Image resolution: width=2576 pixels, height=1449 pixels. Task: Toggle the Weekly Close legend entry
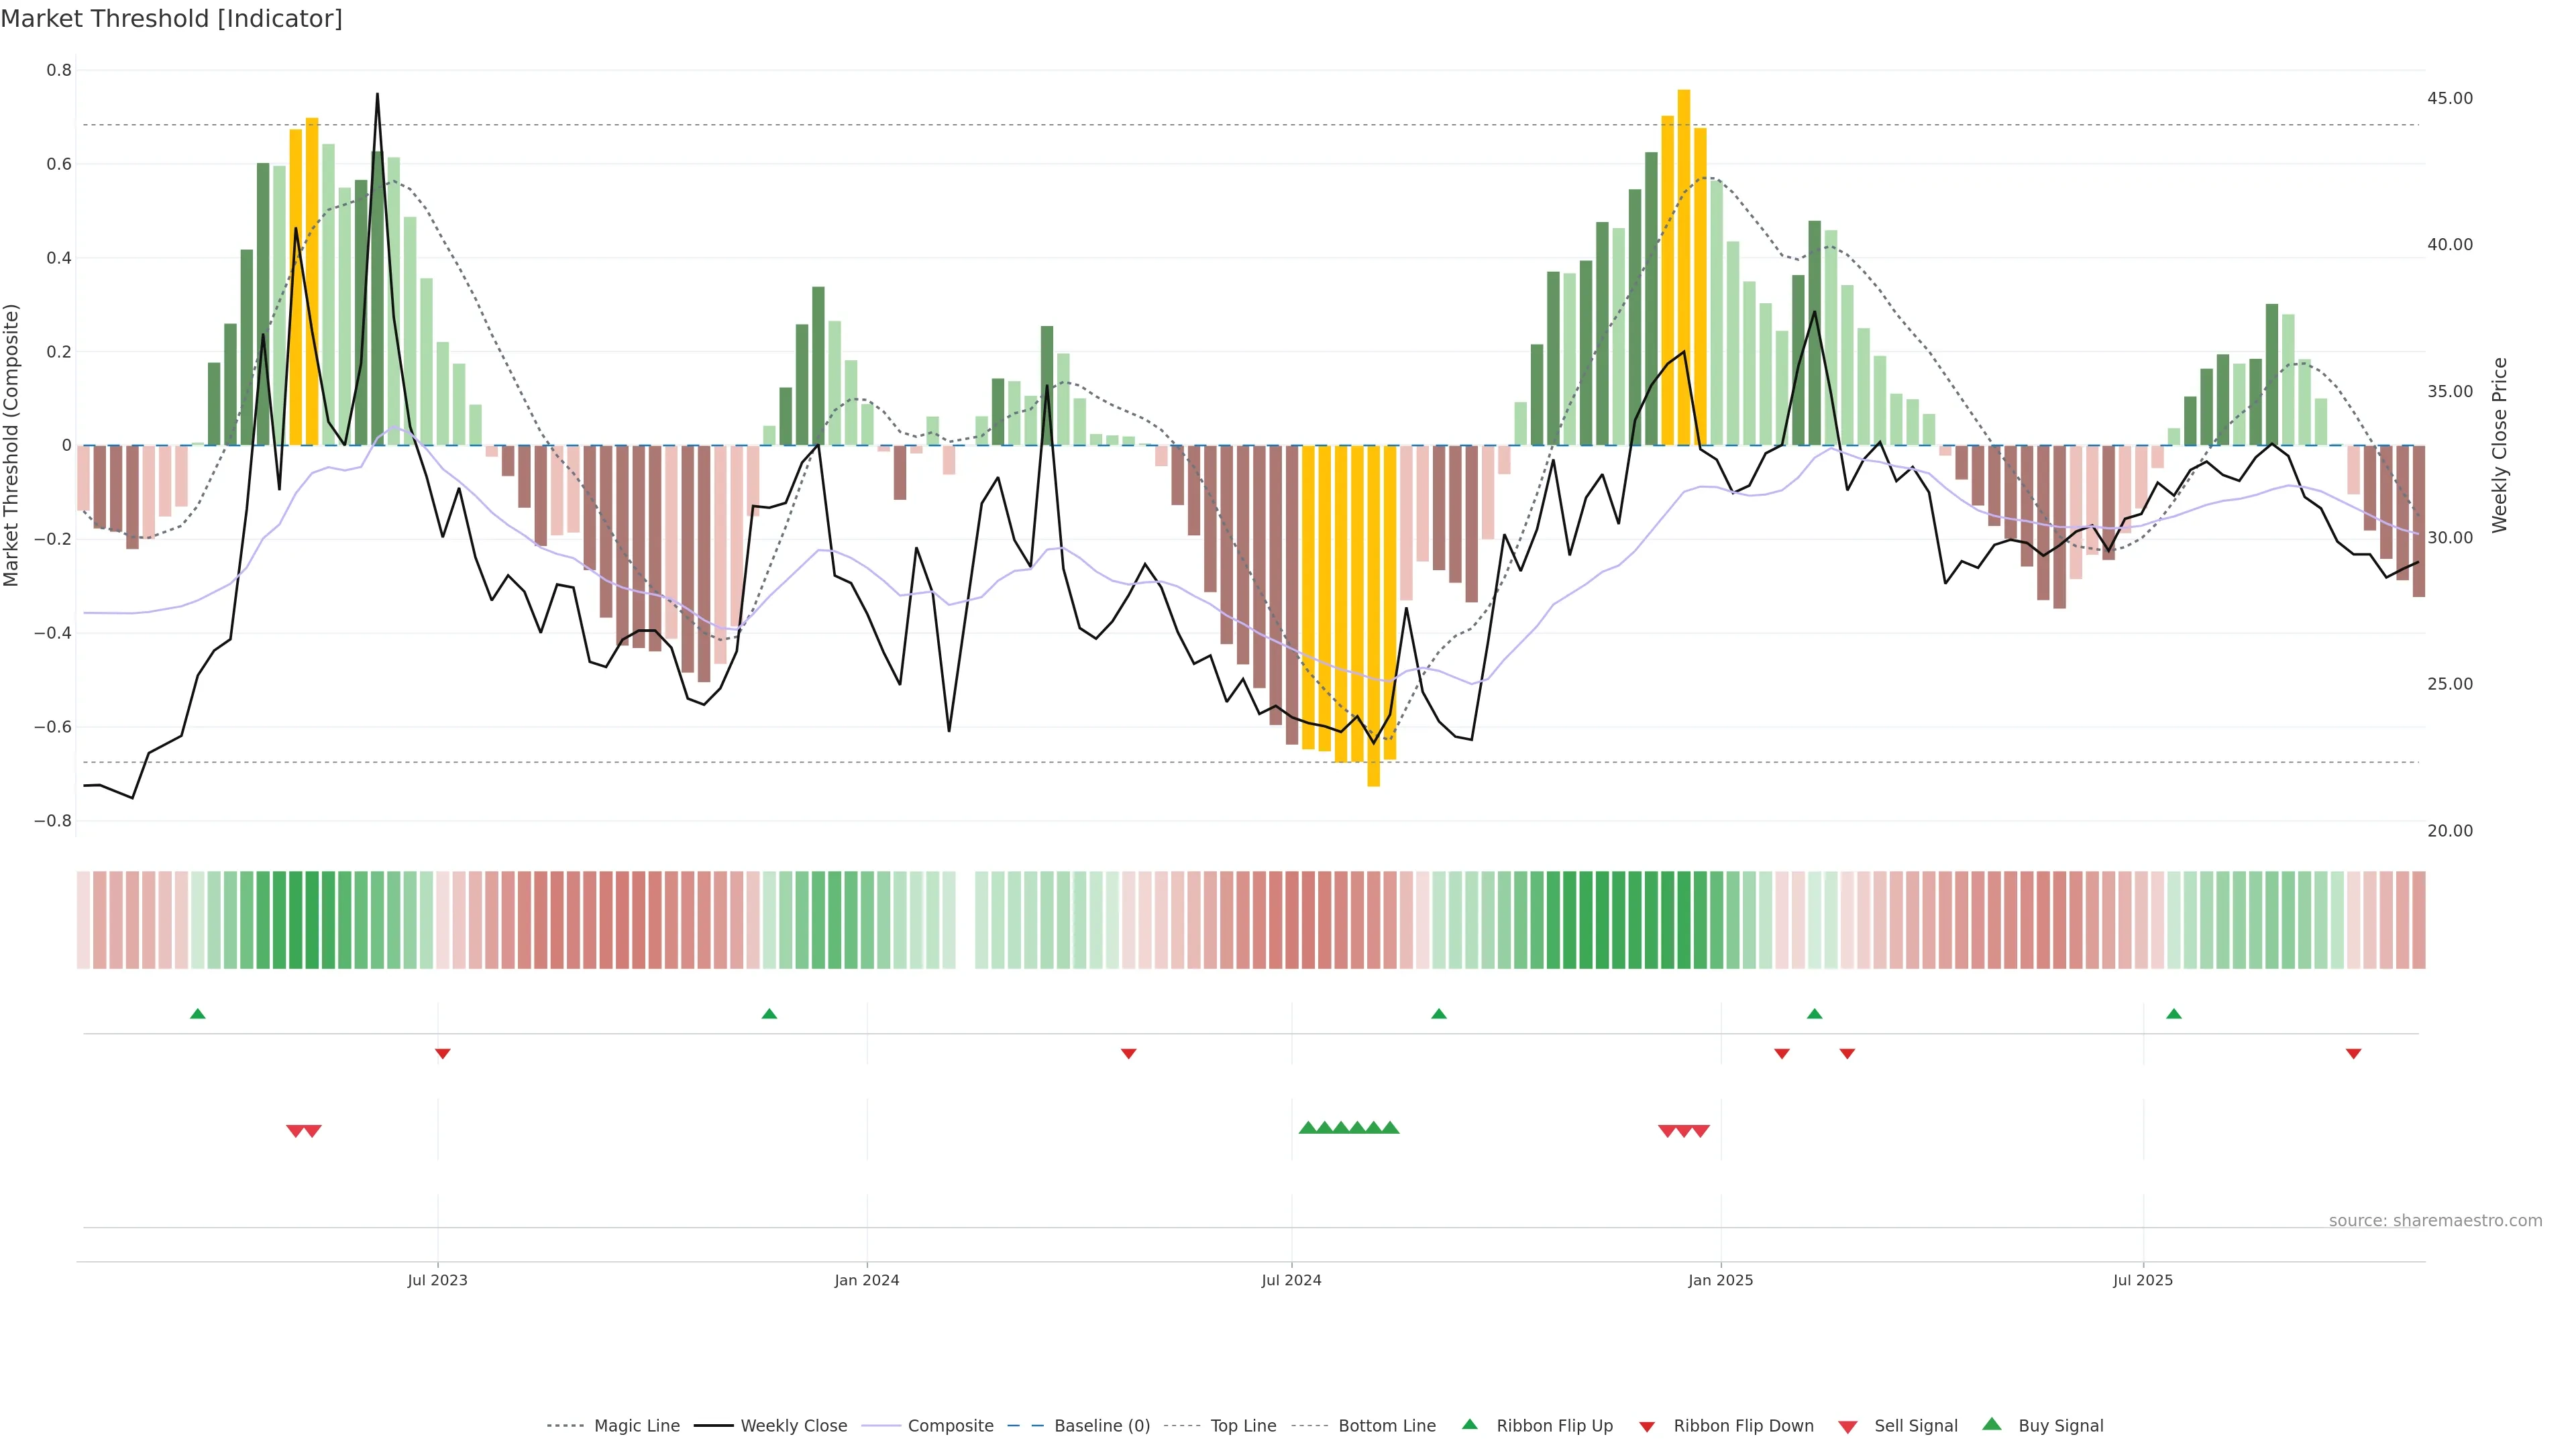pyautogui.click(x=793, y=1426)
